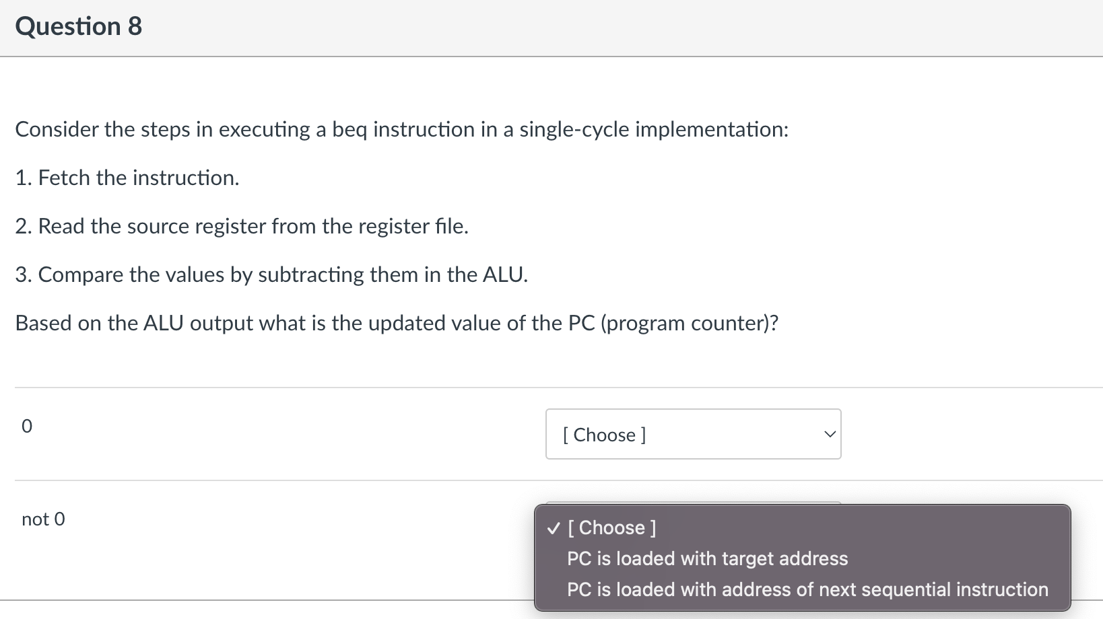Open the [Choose] dropdown next to 0

coord(693,435)
